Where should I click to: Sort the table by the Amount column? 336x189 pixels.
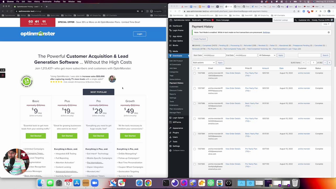pyautogui.click(x=265, y=68)
